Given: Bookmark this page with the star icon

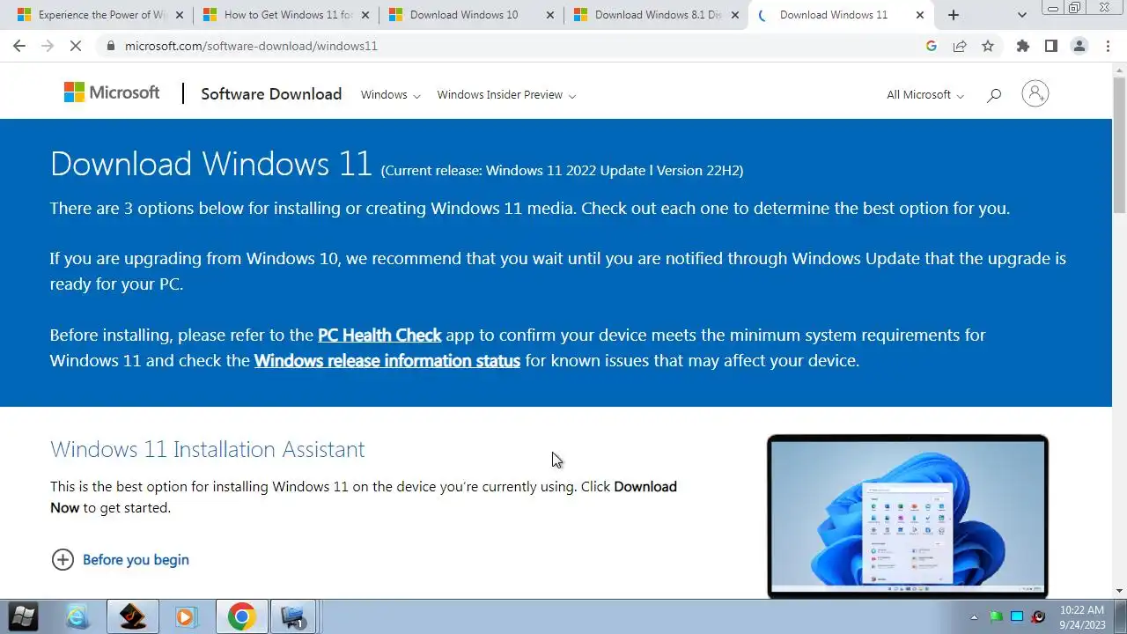Looking at the screenshot, I should [988, 46].
